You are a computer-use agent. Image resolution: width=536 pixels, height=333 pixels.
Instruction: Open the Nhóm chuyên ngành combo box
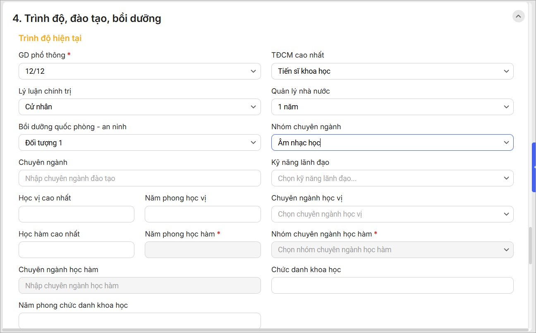click(392, 143)
